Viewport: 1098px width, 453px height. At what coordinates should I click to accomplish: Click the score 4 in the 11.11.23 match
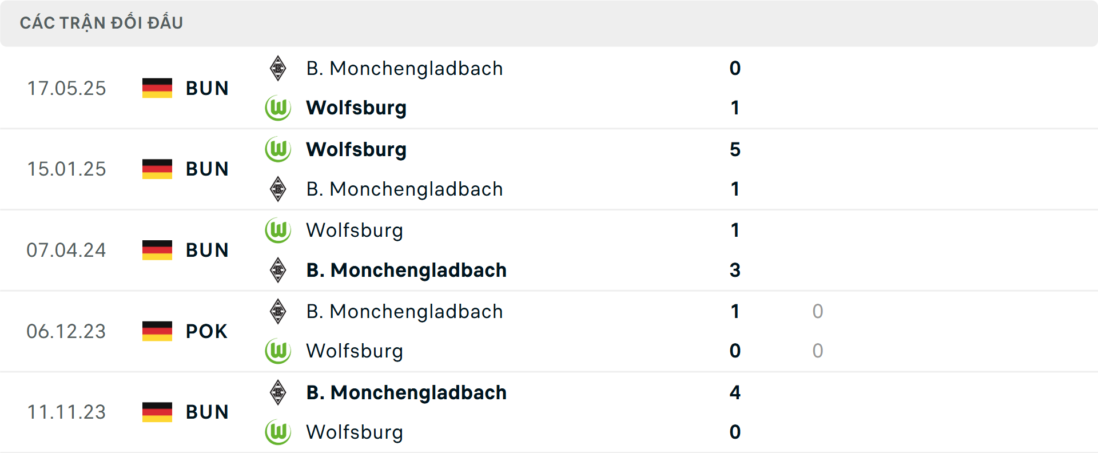pos(735,392)
